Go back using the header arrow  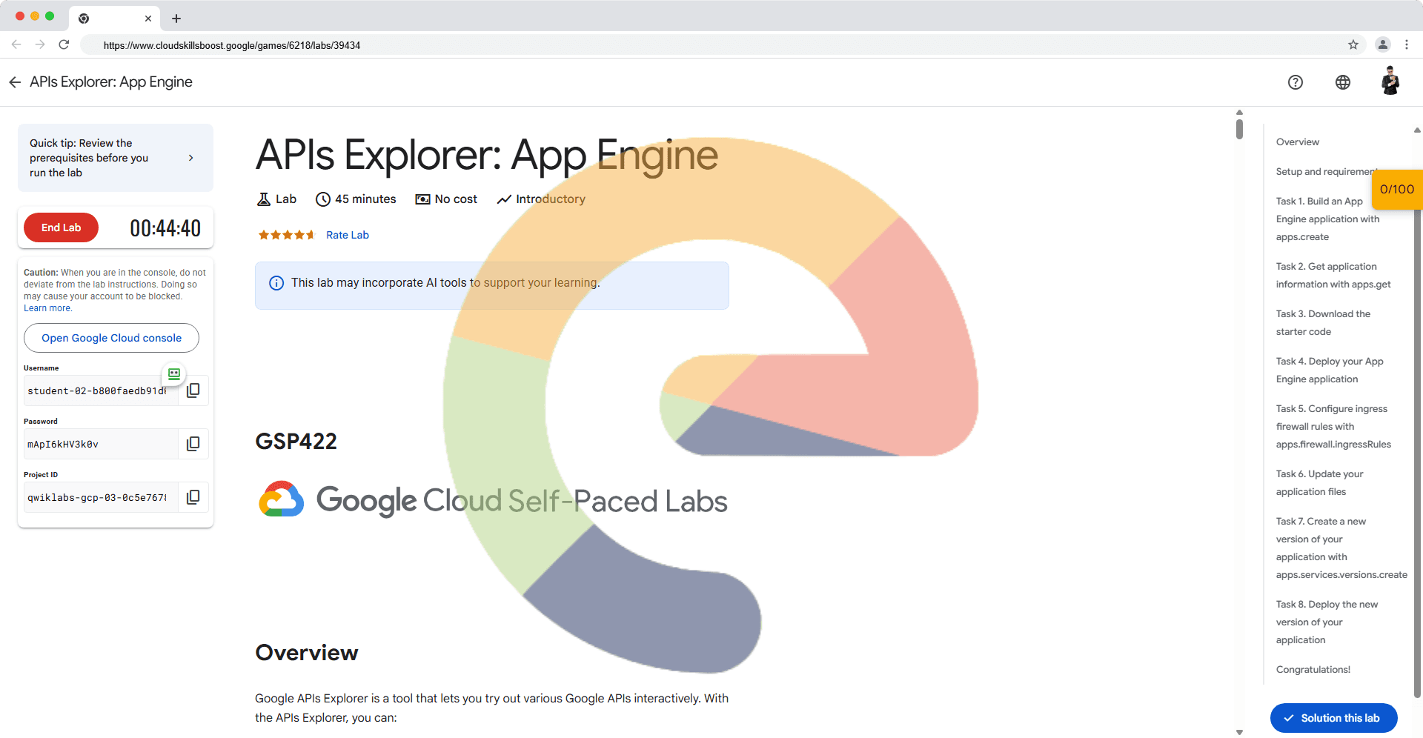pos(15,82)
